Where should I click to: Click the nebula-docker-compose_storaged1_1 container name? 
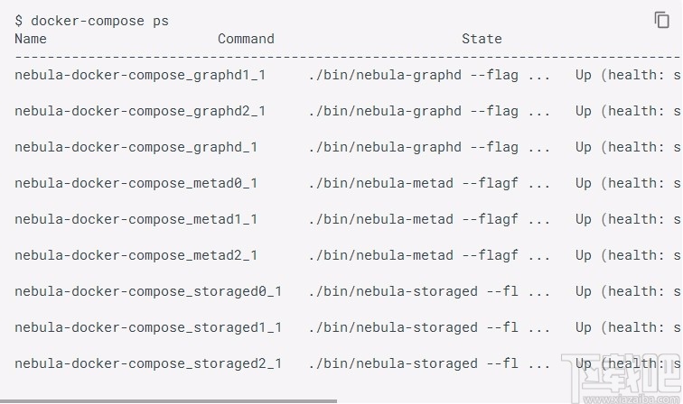pyautogui.click(x=148, y=327)
